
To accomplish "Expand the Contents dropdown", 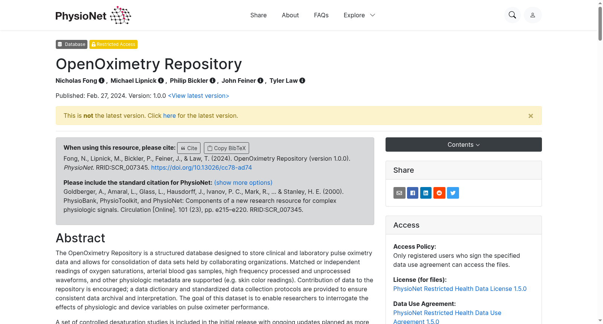I will pyautogui.click(x=464, y=145).
